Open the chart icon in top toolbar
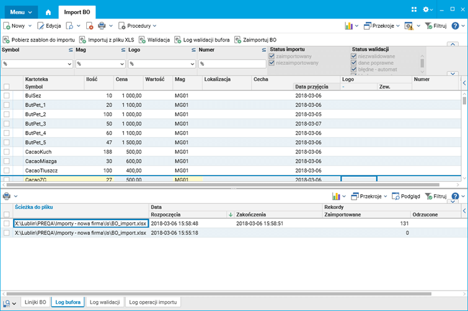Screen dimensions: 468x311 [x=349, y=26]
